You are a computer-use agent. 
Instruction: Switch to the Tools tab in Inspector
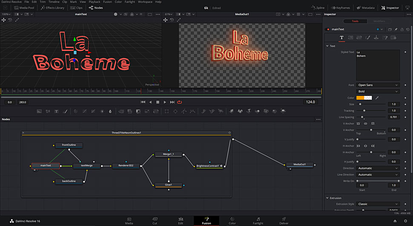(355, 21)
